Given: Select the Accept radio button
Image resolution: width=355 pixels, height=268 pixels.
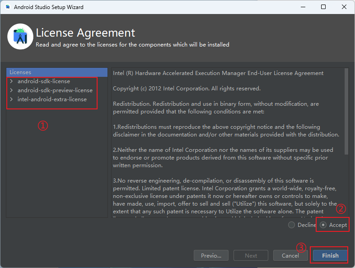Looking at the screenshot, I should 323,225.
